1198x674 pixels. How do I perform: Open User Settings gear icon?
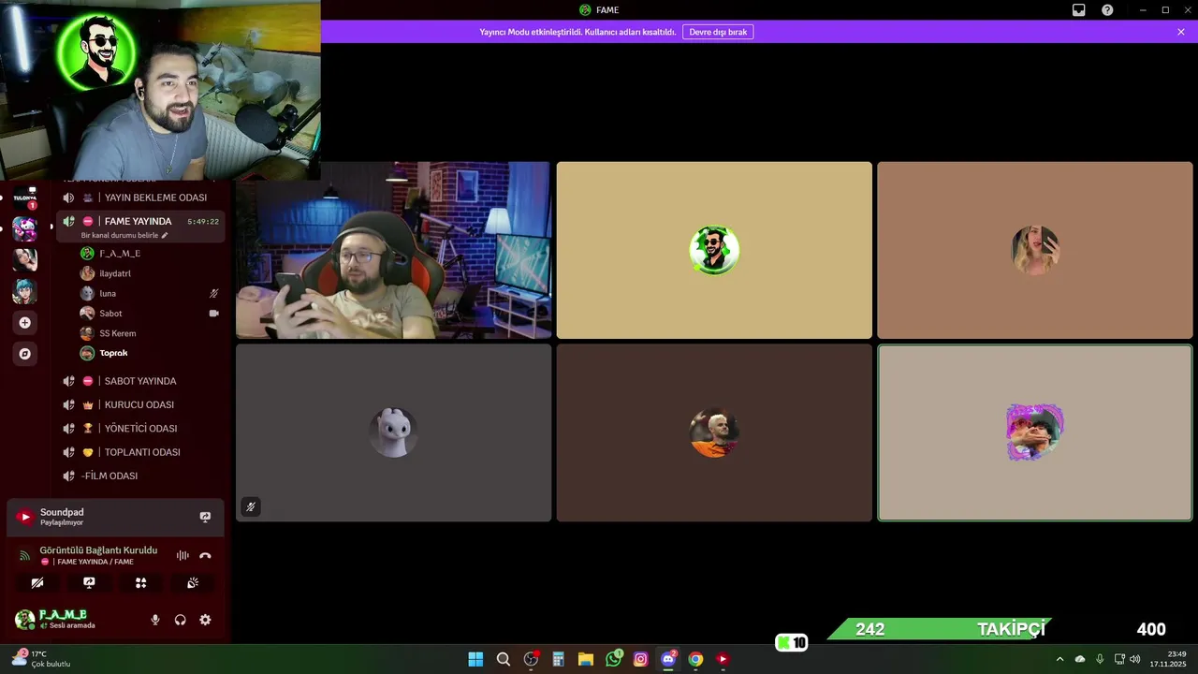205,620
